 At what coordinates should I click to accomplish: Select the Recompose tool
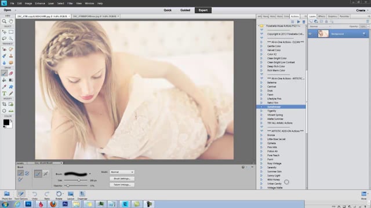(x=11, y=104)
